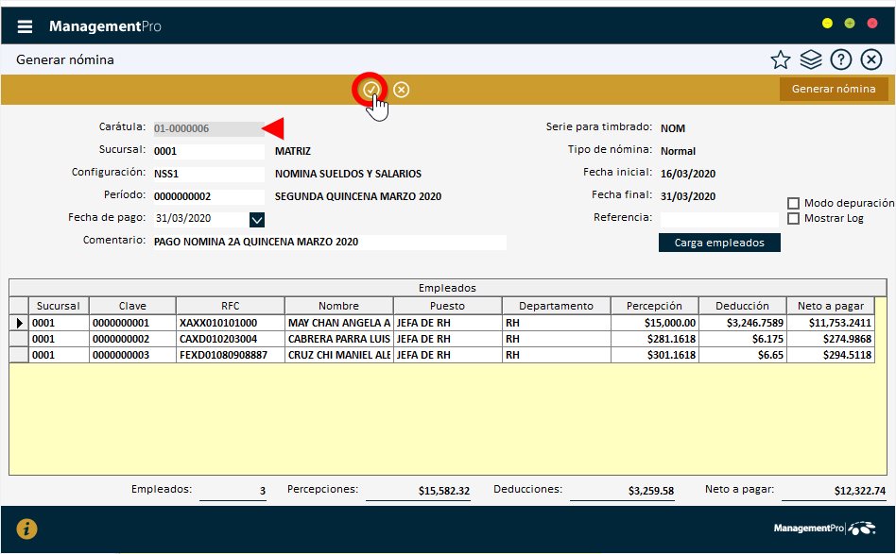The image size is (896, 554).
Task: Click the Comentario text field
Action: pos(330,242)
